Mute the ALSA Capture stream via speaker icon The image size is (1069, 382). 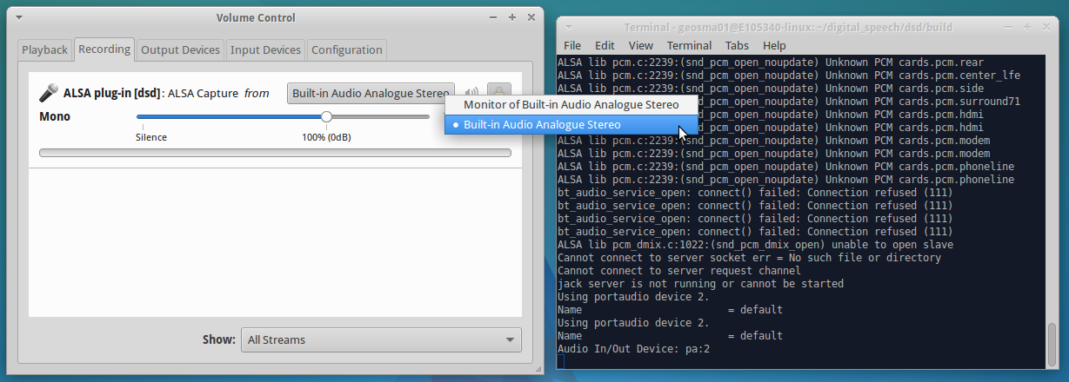coord(471,92)
